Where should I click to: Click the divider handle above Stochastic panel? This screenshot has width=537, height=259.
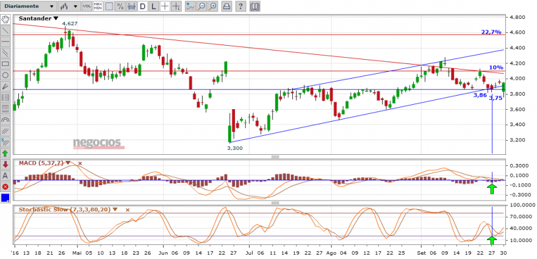[275, 203]
